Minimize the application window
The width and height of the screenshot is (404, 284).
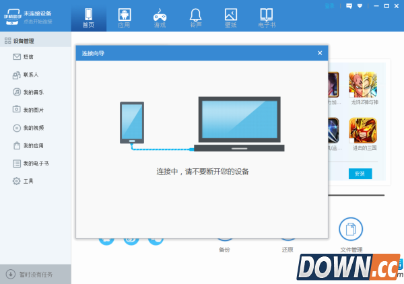tap(376, 5)
